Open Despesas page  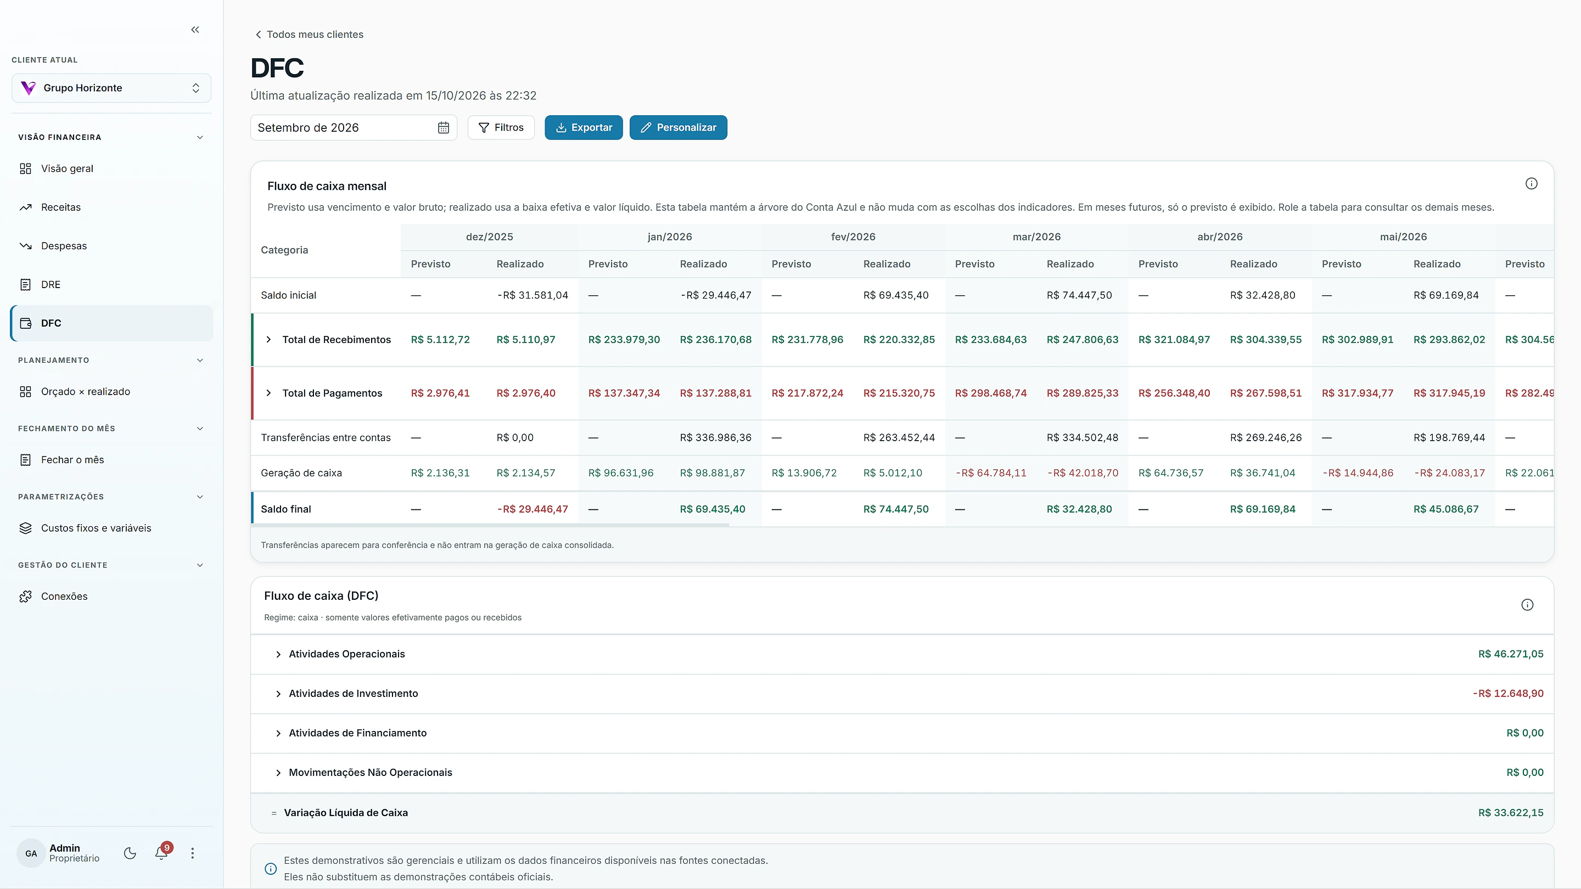point(111,246)
